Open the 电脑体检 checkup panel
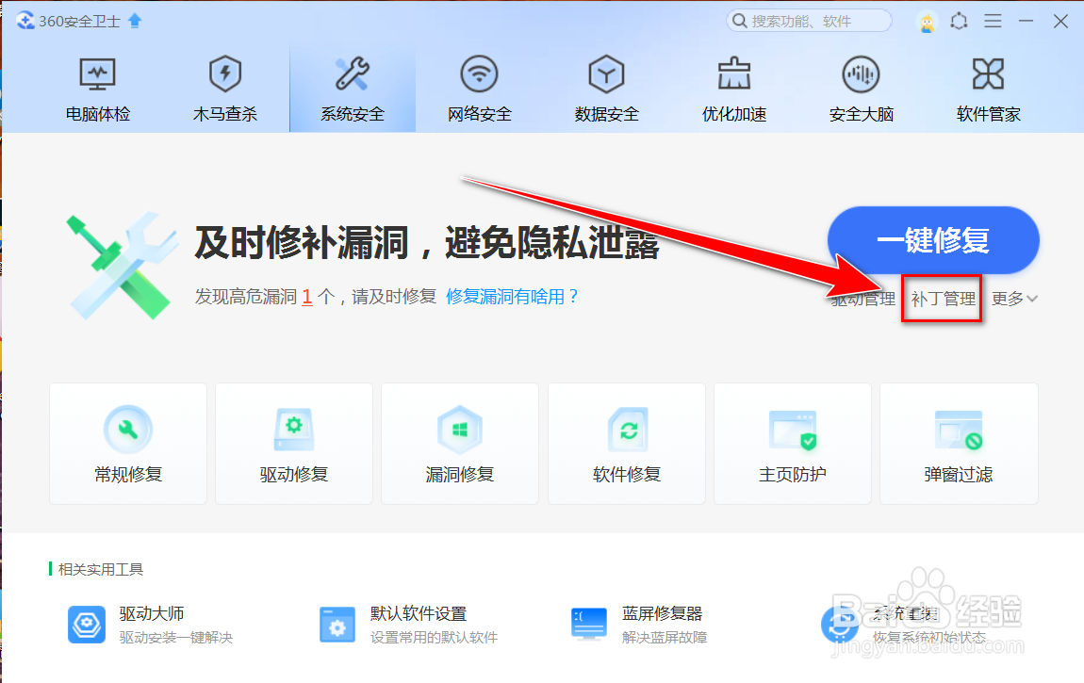This screenshot has width=1084, height=683. click(x=97, y=88)
